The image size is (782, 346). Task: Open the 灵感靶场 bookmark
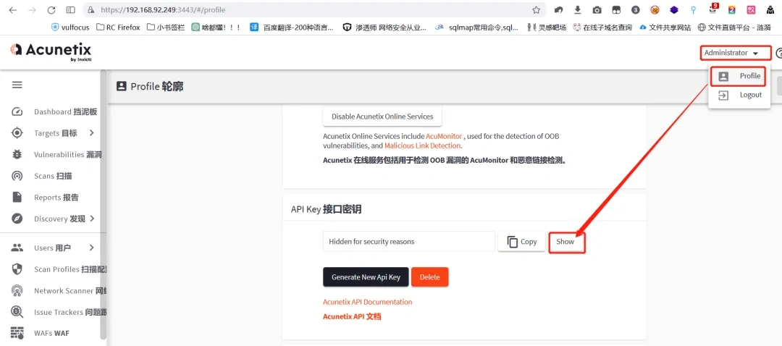click(x=546, y=28)
